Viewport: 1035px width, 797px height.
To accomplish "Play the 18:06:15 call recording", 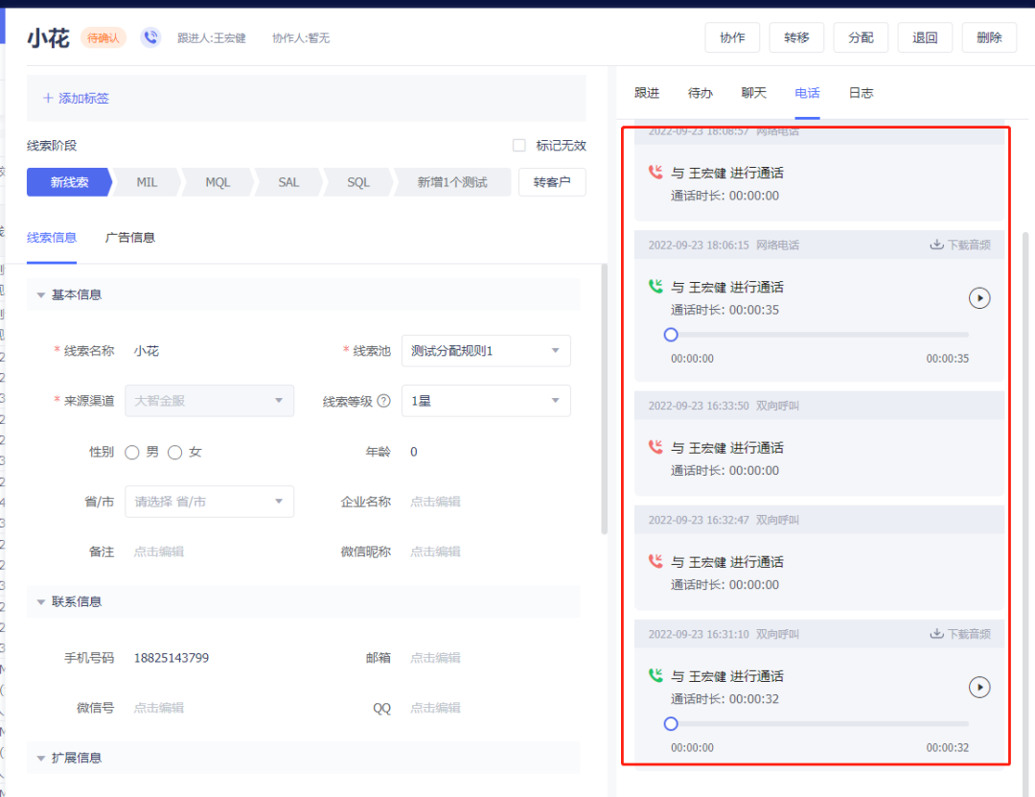I will click(x=978, y=298).
